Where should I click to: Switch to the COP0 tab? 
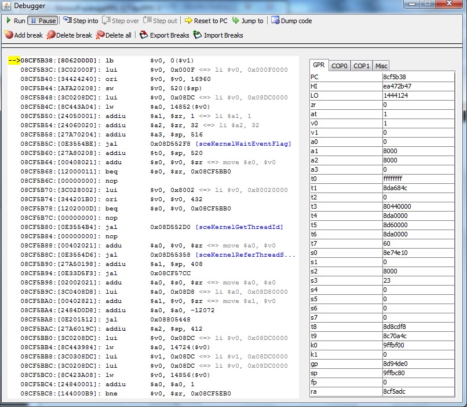[340, 66]
